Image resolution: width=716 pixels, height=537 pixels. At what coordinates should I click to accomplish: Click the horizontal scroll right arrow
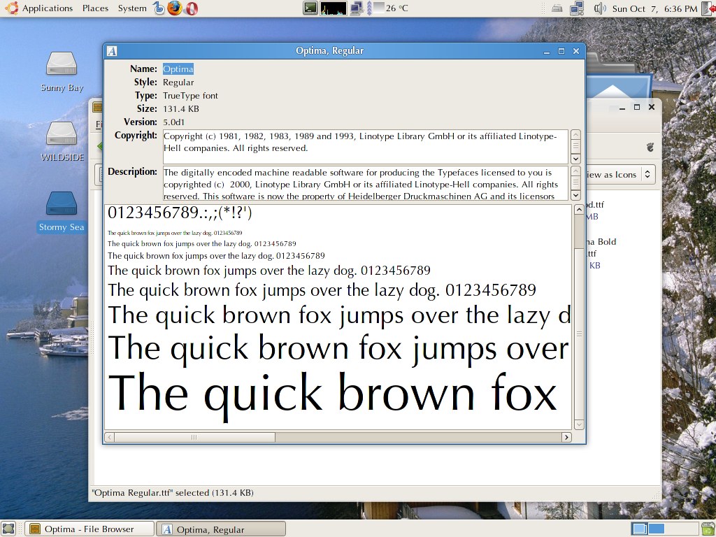[566, 437]
